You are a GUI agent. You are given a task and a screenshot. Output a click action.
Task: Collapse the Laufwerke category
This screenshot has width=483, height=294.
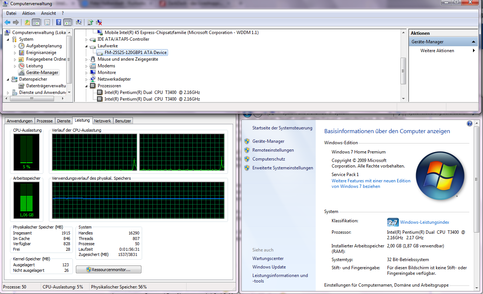click(x=87, y=46)
